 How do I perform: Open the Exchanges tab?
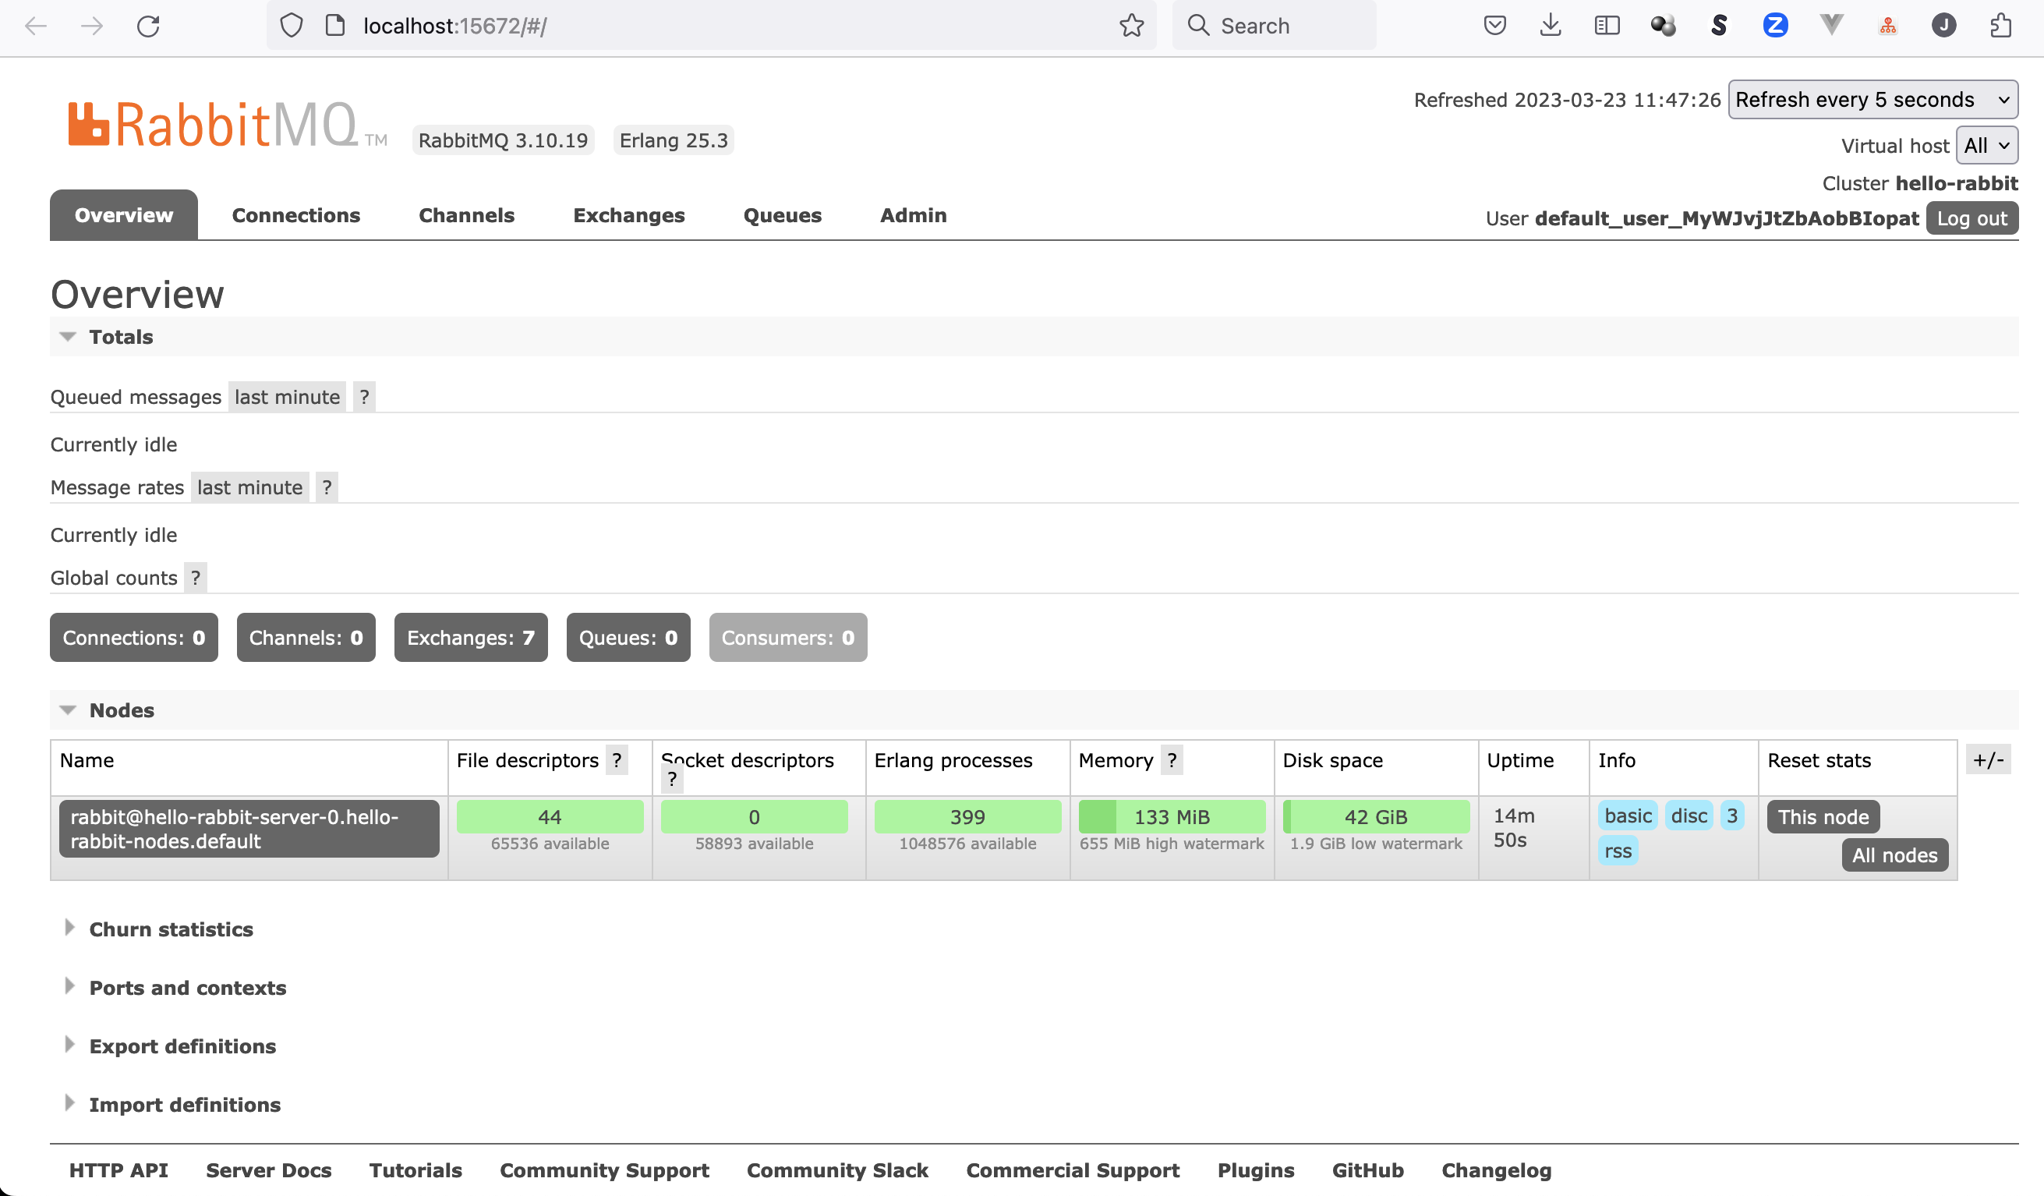628,215
